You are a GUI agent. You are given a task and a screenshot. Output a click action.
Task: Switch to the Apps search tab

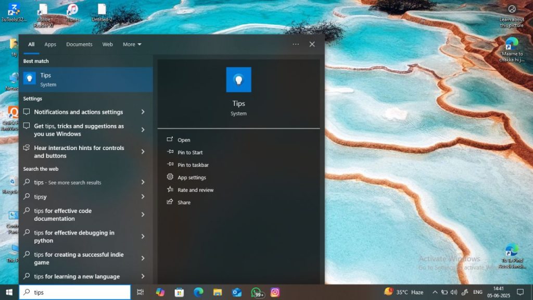pyautogui.click(x=50, y=44)
